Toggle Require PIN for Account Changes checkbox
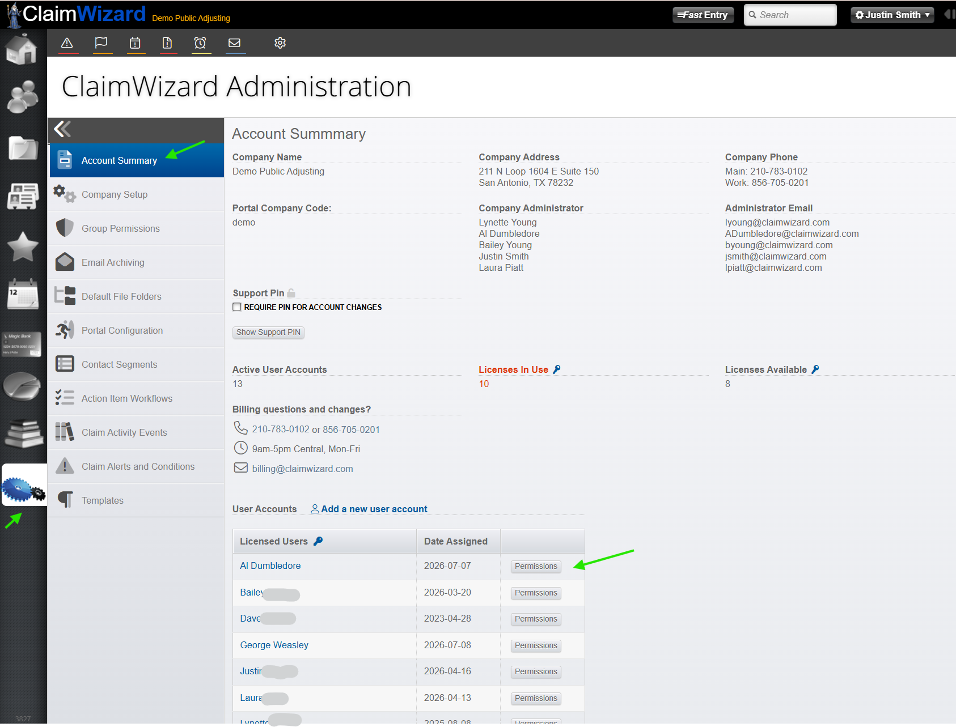Viewport: 956px width, 727px height. point(237,307)
